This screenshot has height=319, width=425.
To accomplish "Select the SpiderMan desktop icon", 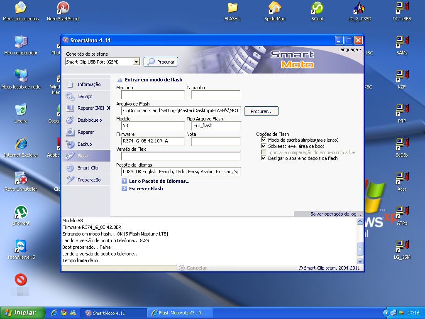I will [275, 11].
